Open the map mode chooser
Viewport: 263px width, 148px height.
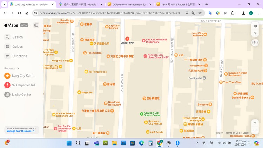click(255, 26)
